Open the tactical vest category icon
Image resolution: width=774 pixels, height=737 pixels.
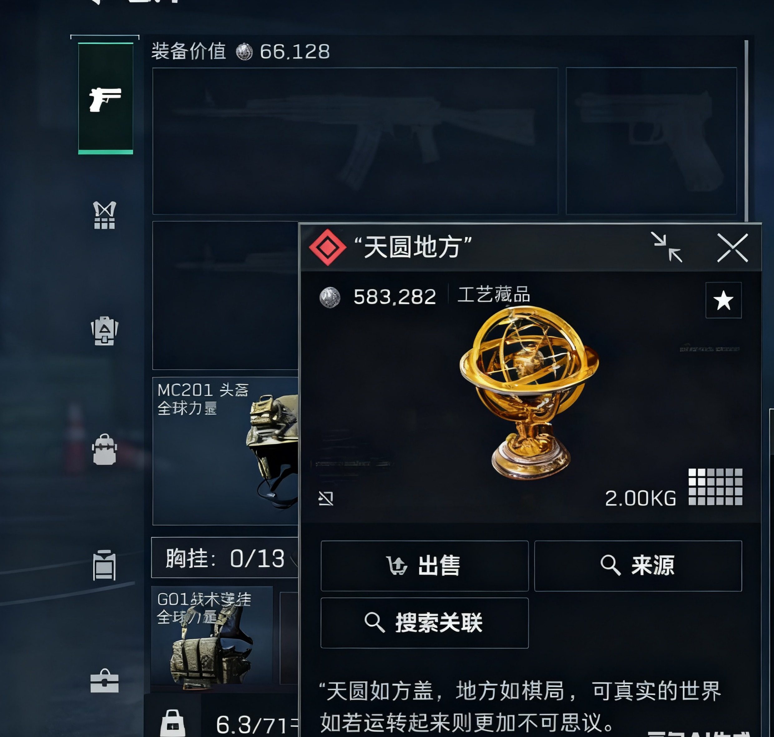pos(105,215)
